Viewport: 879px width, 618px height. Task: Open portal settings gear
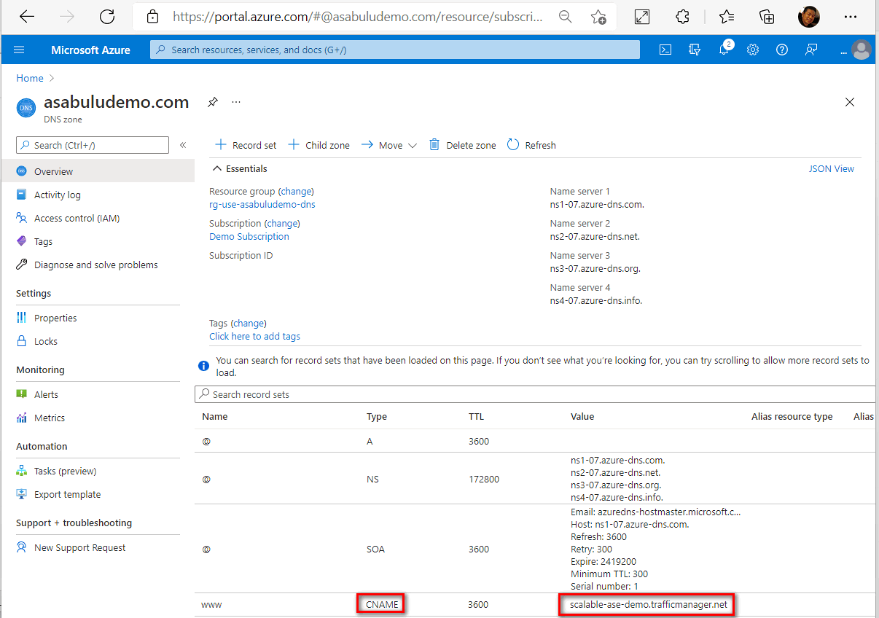pos(753,50)
